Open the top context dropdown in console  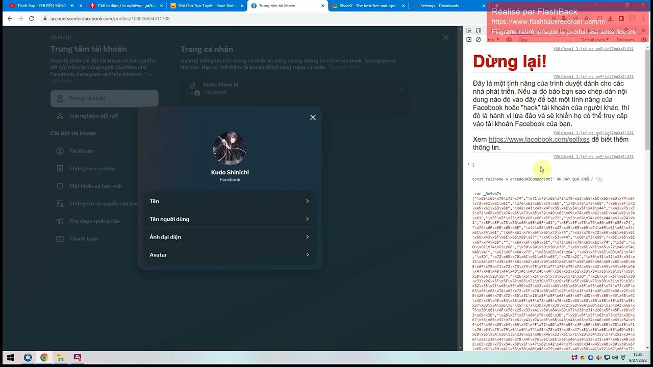click(494, 39)
